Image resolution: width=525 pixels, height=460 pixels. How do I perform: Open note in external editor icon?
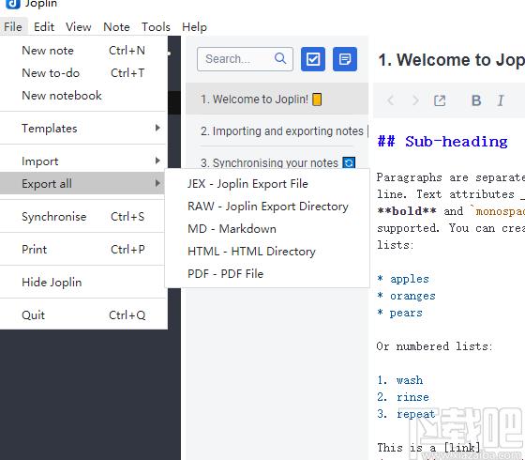click(x=440, y=100)
